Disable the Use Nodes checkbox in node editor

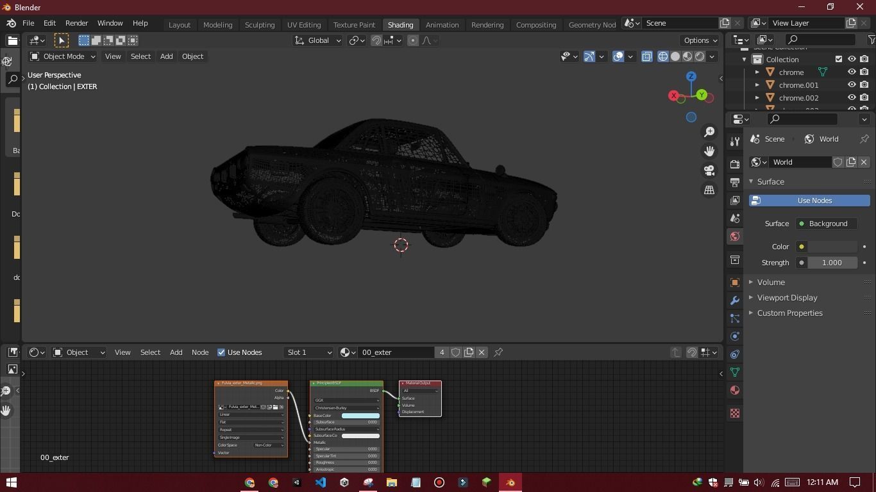pyautogui.click(x=221, y=352)
